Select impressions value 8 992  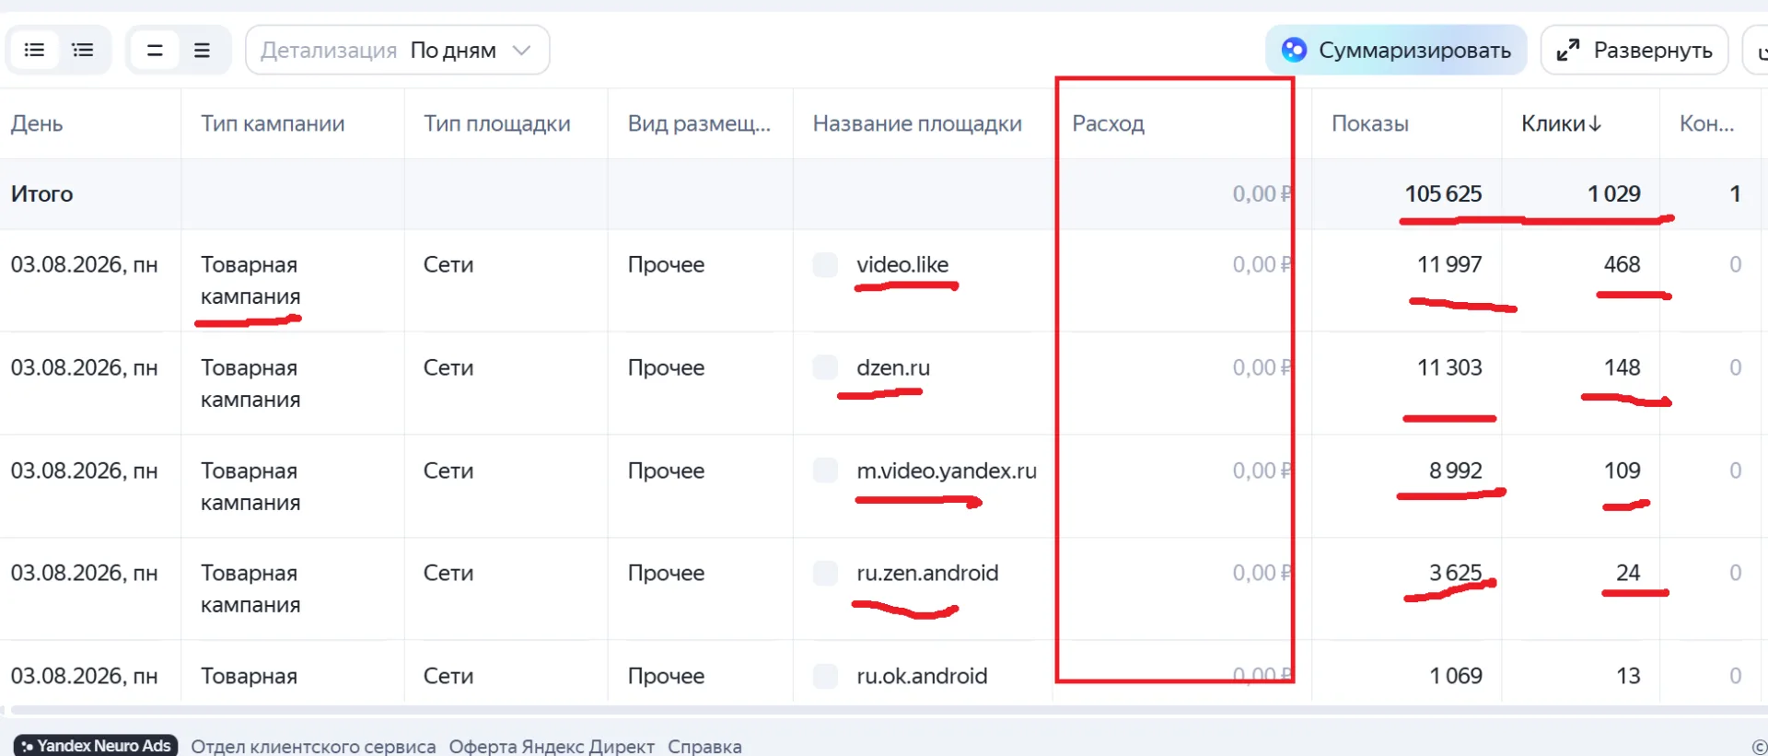click(x=1456, y=471)
